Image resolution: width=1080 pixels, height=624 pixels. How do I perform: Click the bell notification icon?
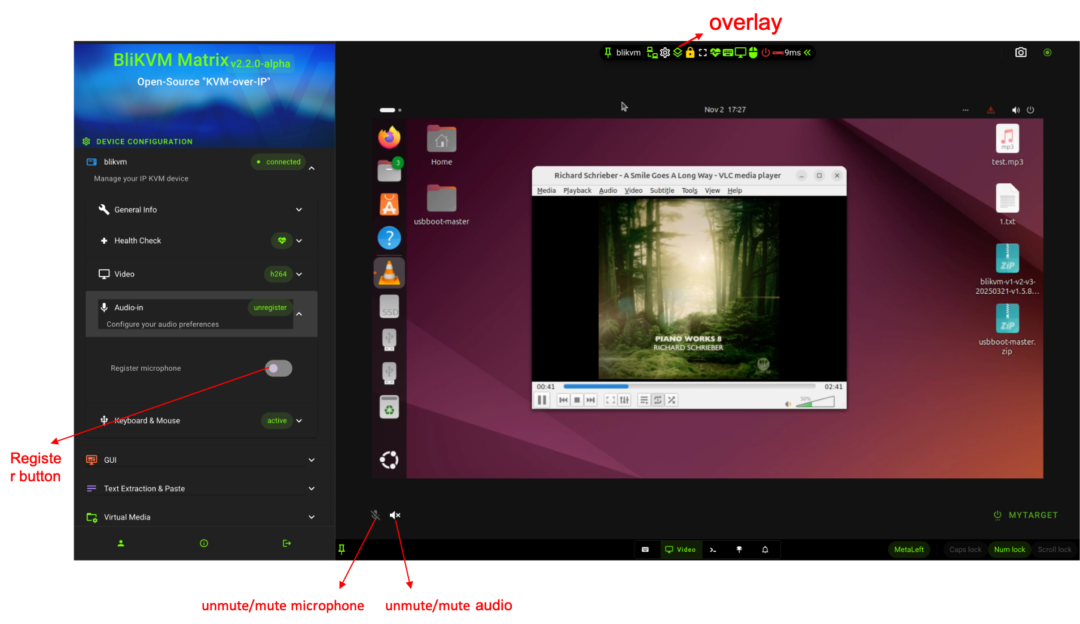(765, 549)
